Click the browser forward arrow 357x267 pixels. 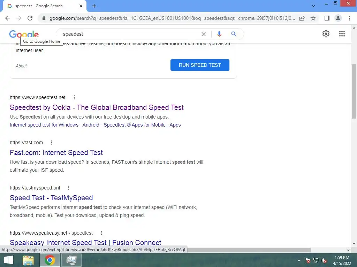point(19,18)
